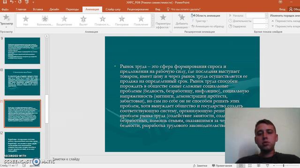Screen dimensions: 300x168
Task: Switch to Reading view icon
Action: [259, 166]
